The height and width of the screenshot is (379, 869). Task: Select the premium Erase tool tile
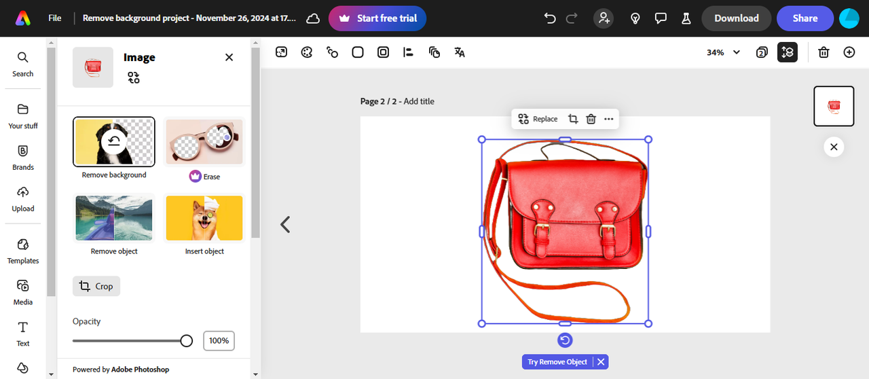pyautogui.click(x=204, y=150)
